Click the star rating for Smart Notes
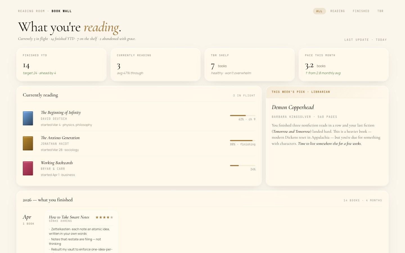 [x=104, y=217]
